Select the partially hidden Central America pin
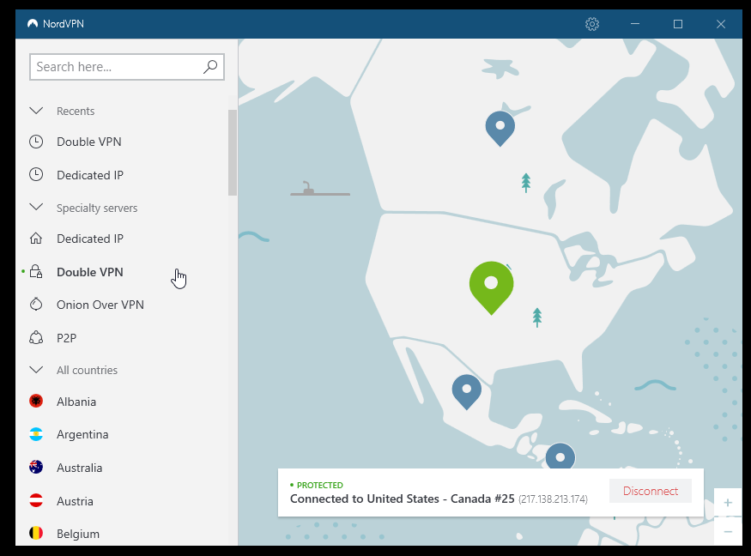751x556 pixels. pyautogui.click(x=560, y=456)
